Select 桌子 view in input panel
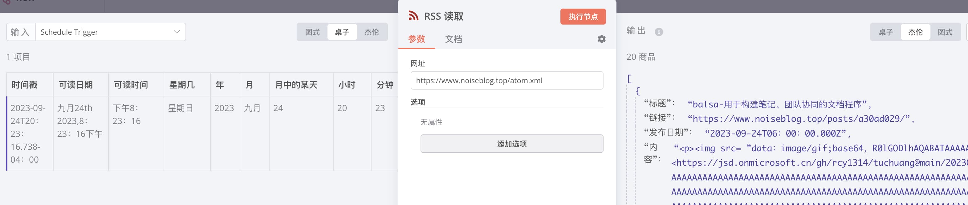Screen dimensions: 968x205 pyautogui.click(x=342, y=32)
